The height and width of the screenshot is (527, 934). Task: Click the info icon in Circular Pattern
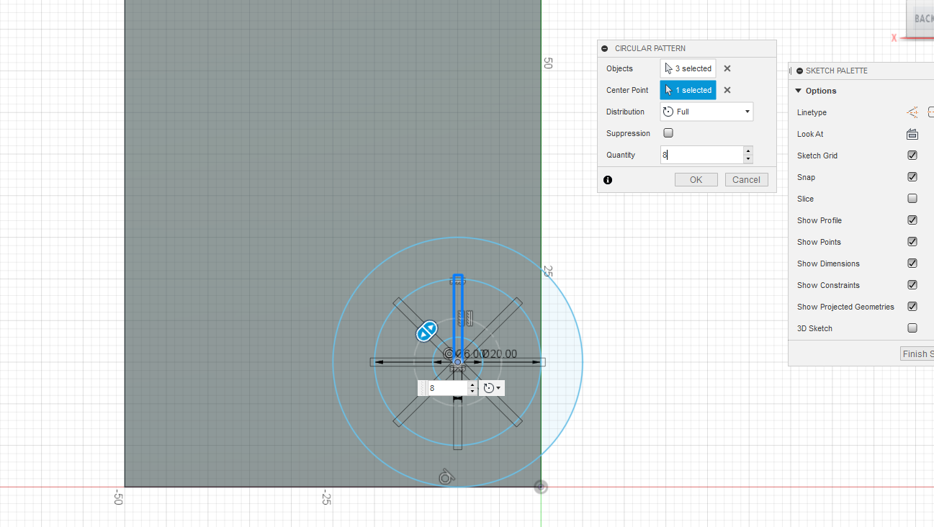point(608,180)
